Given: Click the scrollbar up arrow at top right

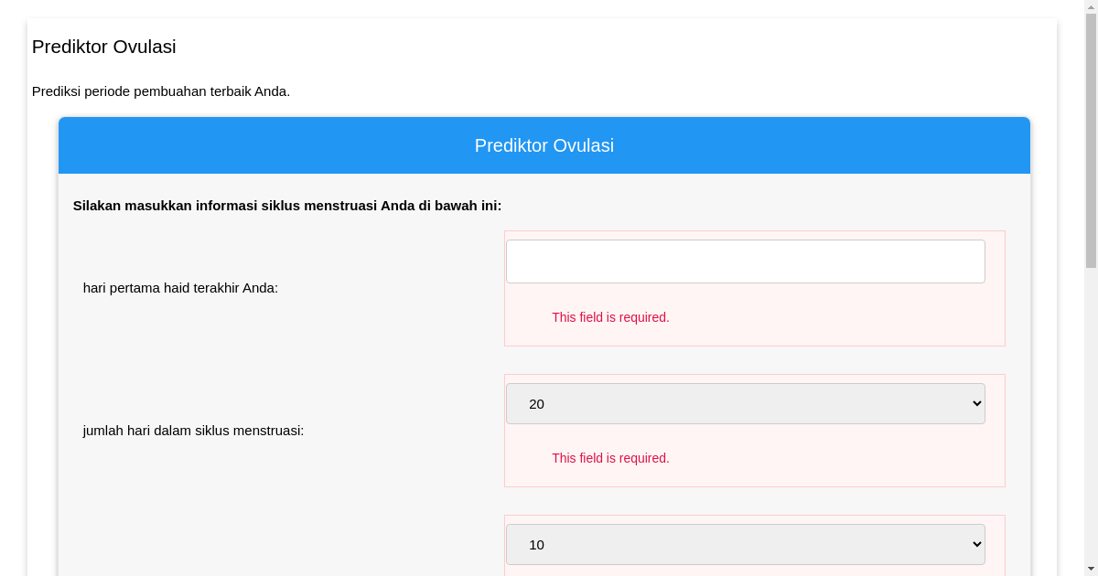Looking at the screenshot, I should [1091, 5].
